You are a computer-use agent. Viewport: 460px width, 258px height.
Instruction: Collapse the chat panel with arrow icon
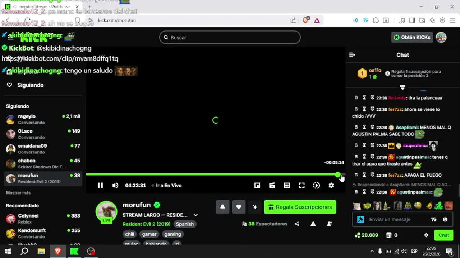[352, 55]
